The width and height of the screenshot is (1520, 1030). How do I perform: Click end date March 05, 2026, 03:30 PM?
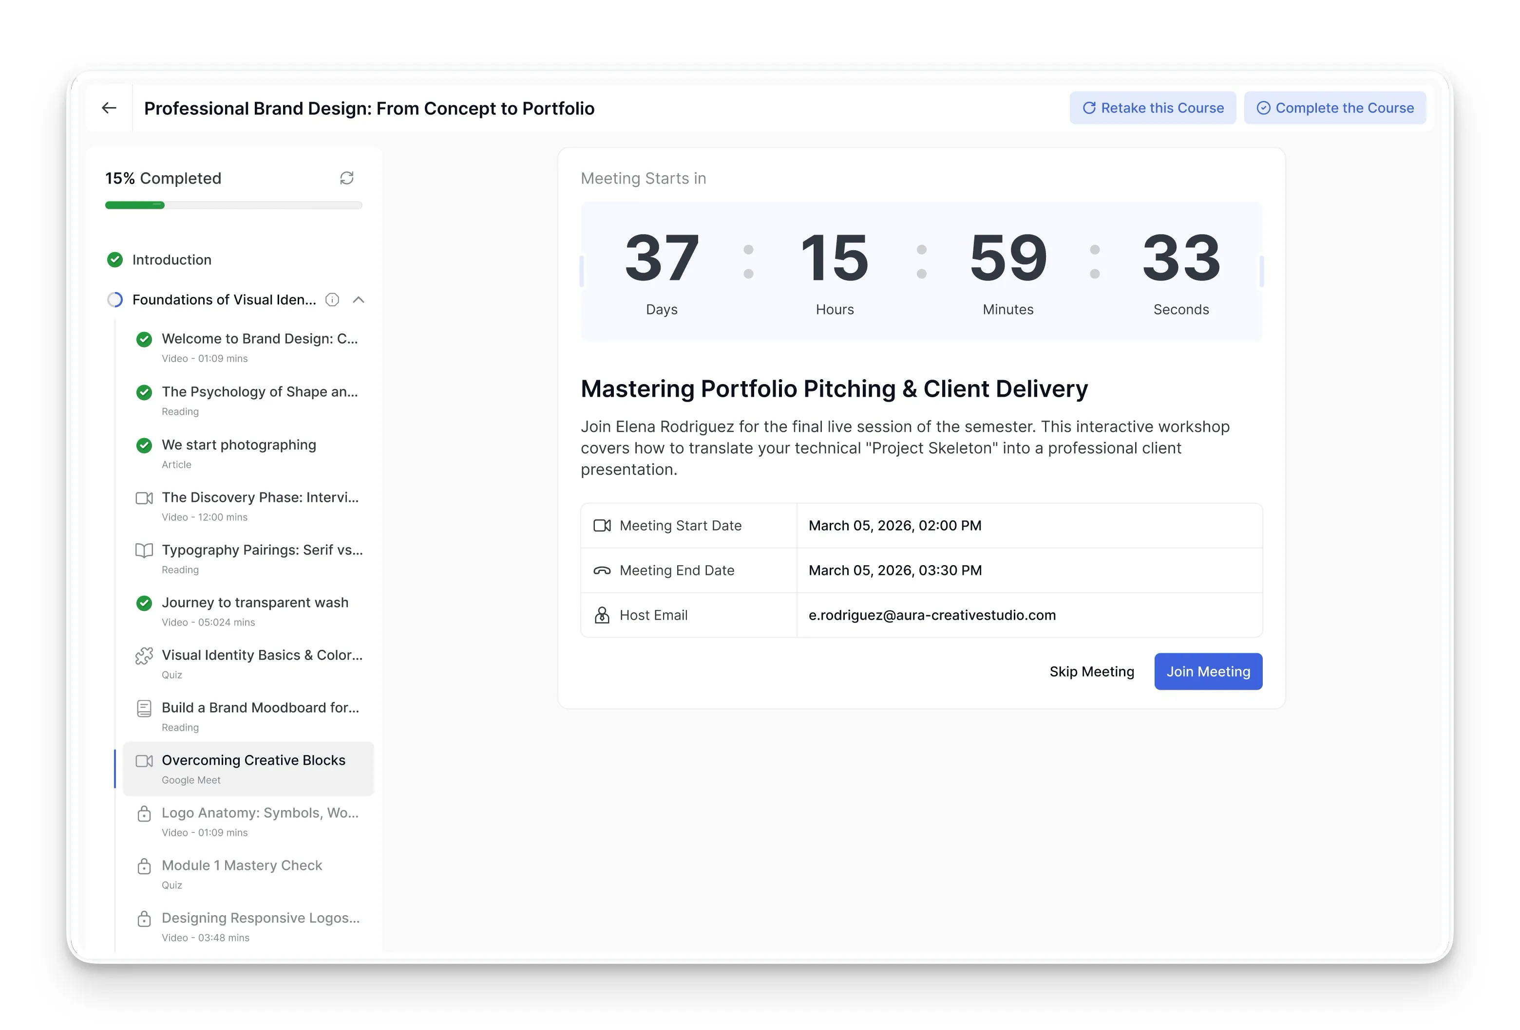(895, 570)
